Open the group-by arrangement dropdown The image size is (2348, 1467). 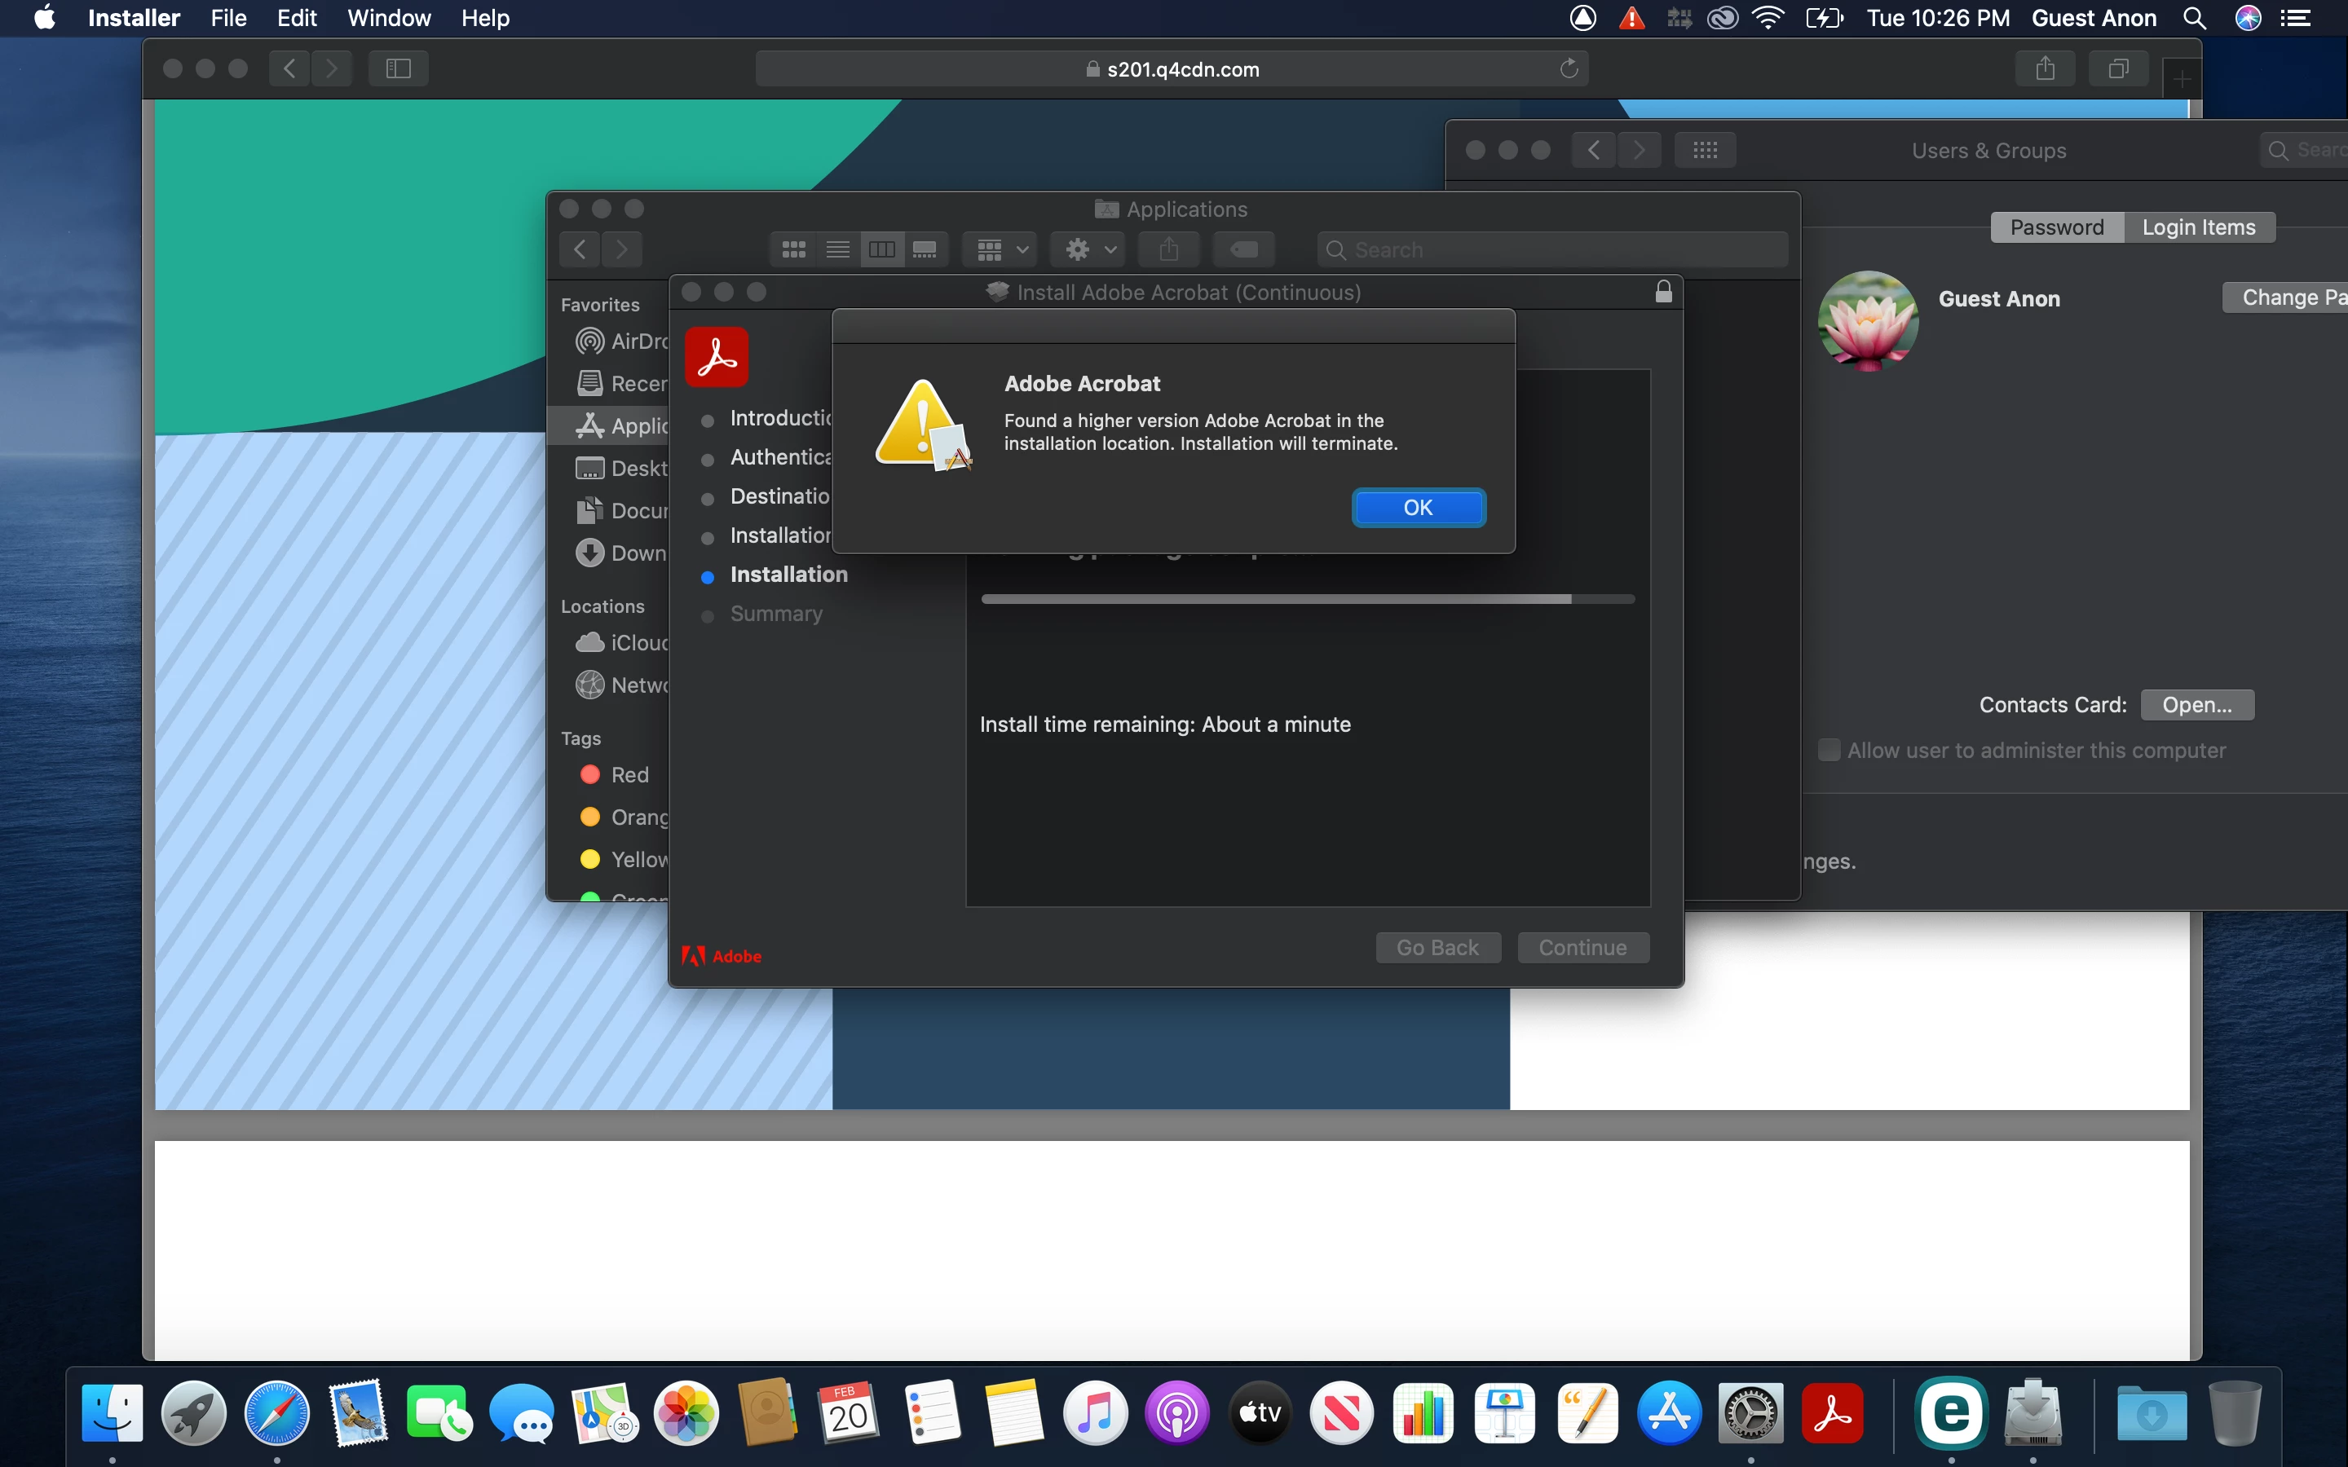(x=1000, y=250)
